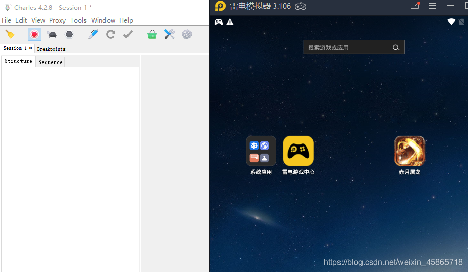Open the Window menu
The height and width of the screenshot is (272, 468).
tap(103, 20)
